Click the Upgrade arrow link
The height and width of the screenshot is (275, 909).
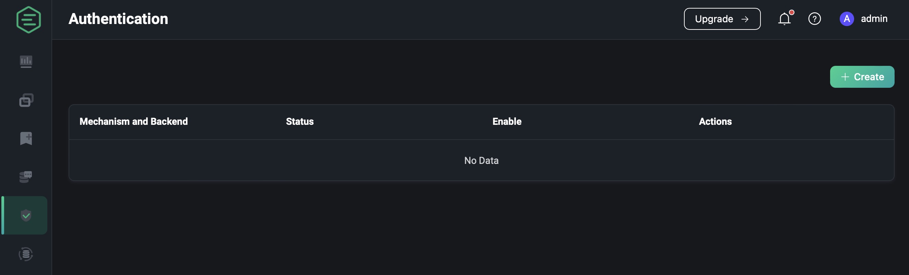[745, 19]
